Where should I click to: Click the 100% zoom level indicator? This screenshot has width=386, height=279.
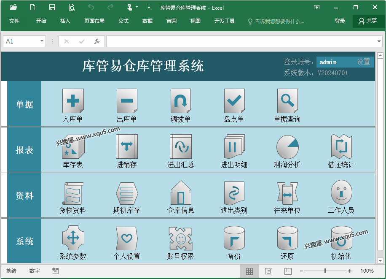pos(367,271)
